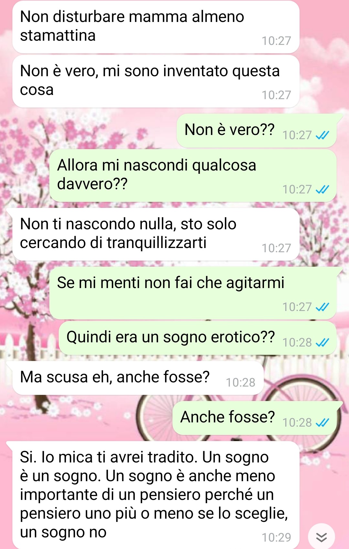The height and width of the screenshot is (549, 349).
Task: Select message 'Non è vero, mi sono inventato'
Action: point(156,81)
